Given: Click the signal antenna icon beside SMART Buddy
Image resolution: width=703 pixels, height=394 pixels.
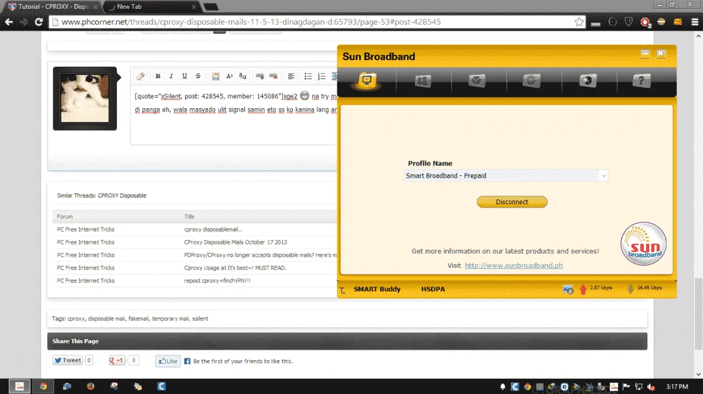Looking at the screenshot, I should point(343,289).
